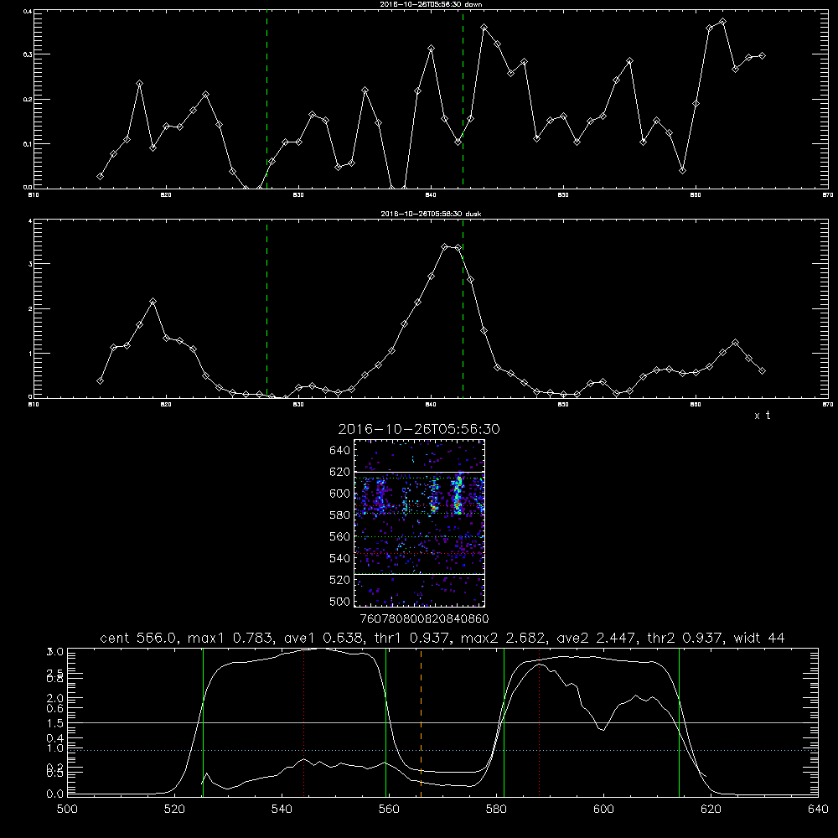Click the highest diamond marker in dusk plot

[x=445, y=246]
